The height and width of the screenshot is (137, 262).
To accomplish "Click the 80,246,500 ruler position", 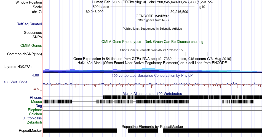I will (x=179, y=12).
